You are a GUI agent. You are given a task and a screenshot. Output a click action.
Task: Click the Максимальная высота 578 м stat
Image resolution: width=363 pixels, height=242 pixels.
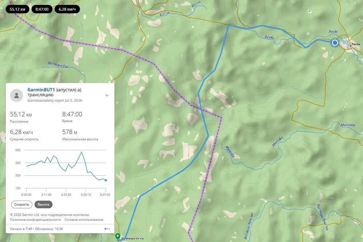pos(80,135)
